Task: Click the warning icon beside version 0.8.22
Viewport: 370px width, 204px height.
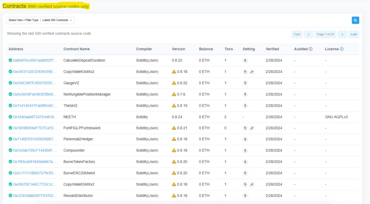Action: point(174,83)
